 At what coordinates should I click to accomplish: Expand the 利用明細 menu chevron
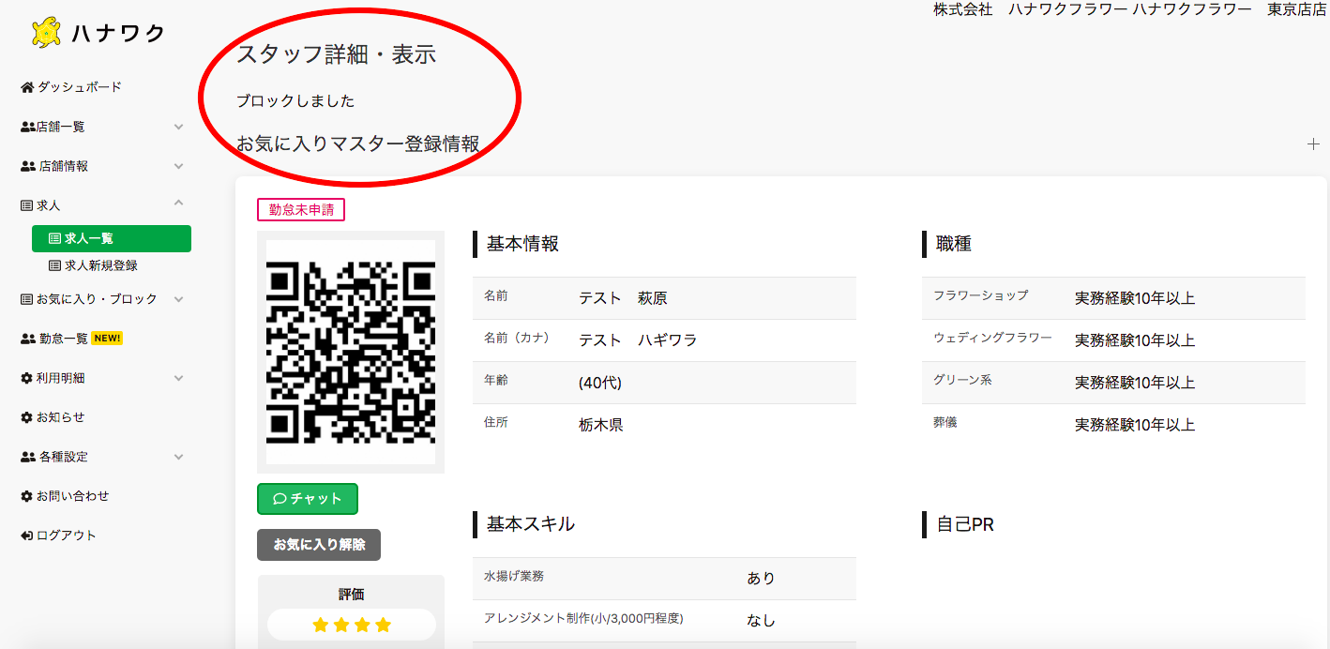click(x=179, y=378)
